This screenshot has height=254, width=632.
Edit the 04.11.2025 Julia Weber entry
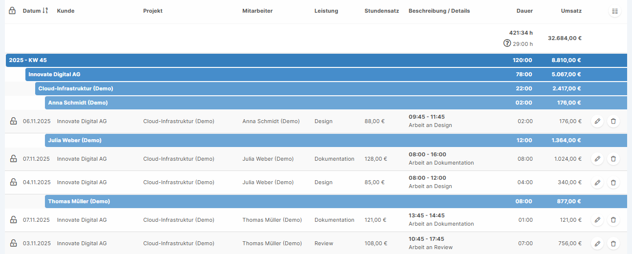pyautogui.click(x=597, y=182)
